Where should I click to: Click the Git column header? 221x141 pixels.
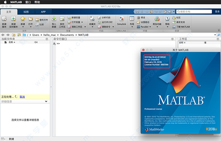pyautogui.click(x=36, y=42)
